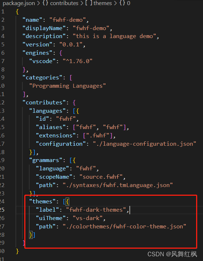This screenshot has height=261, width=203.
Task: Click the "contributes" key on line 12
Action: click(x=44, y=103)
